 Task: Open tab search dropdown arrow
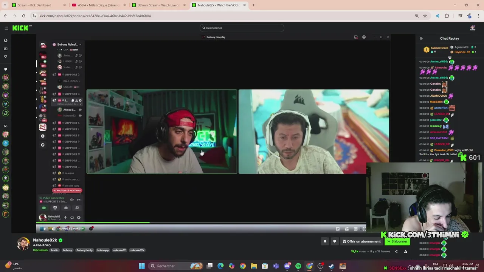5,5
